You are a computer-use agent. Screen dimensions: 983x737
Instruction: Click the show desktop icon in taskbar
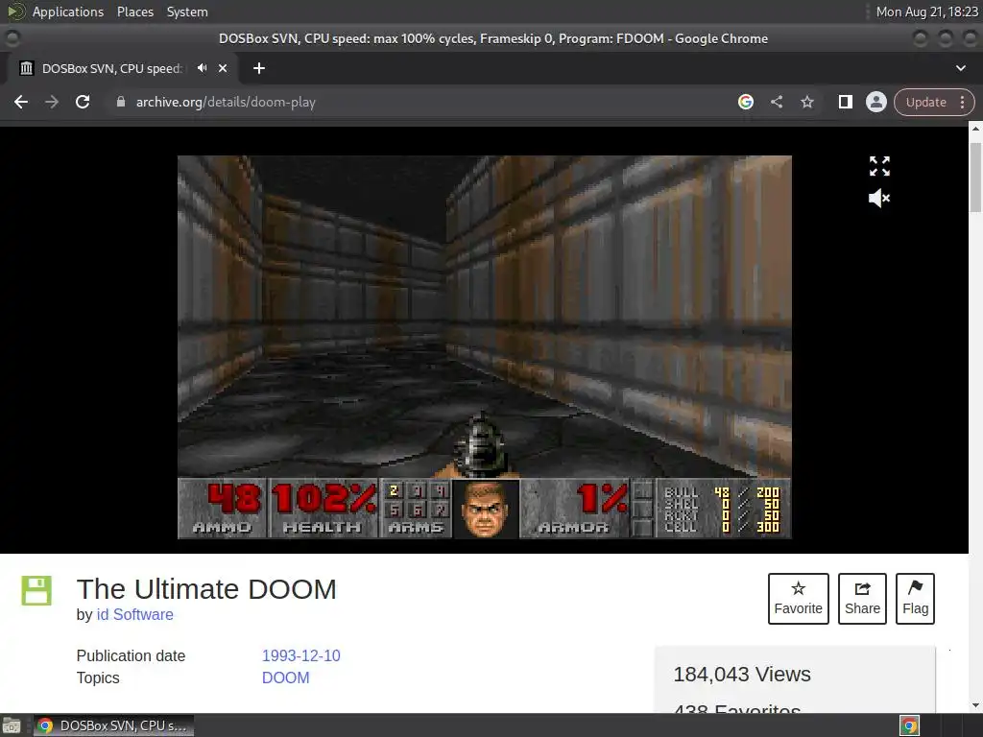(12, 725)
